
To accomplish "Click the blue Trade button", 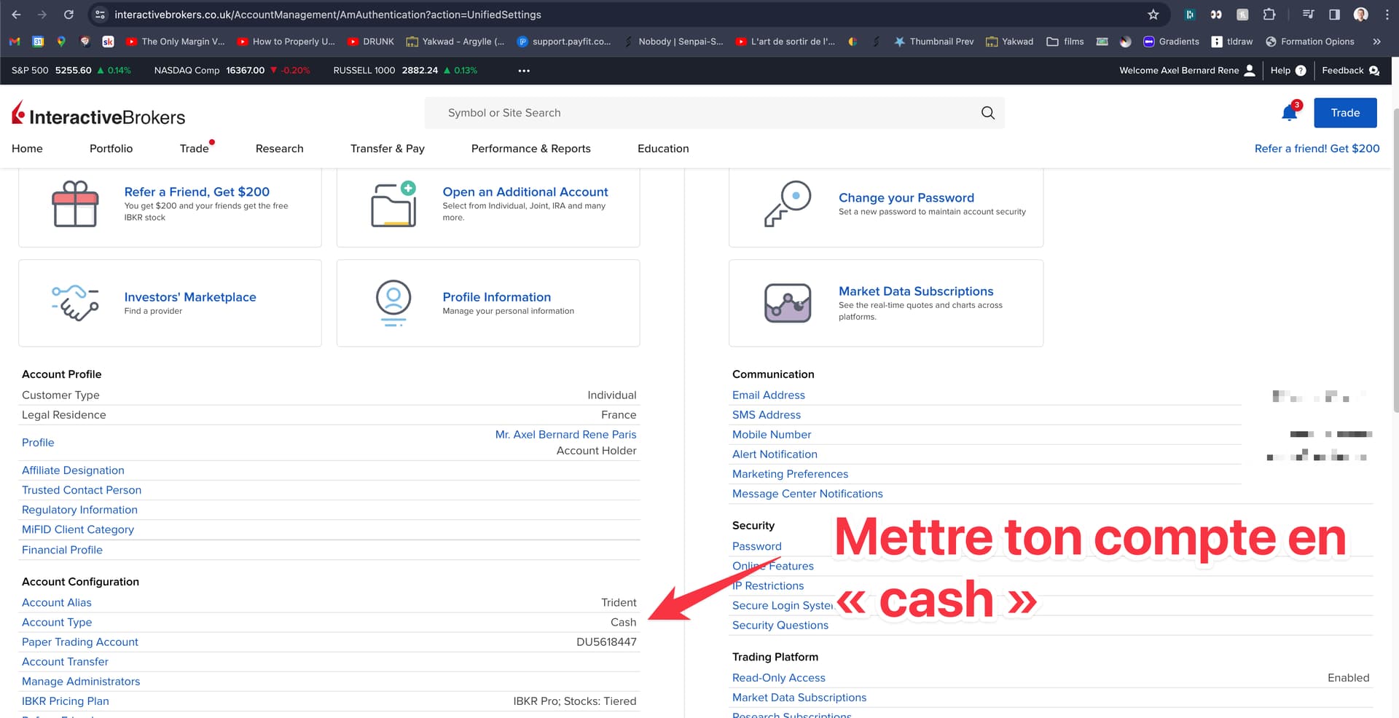I will click(1345, 113).
